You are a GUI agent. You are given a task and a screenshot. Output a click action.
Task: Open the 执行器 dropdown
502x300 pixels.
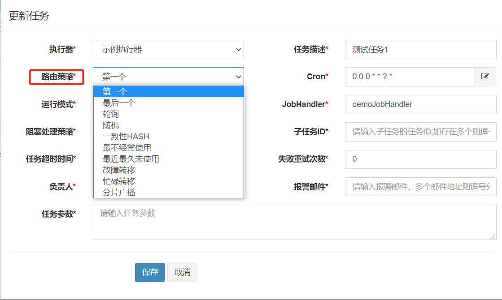coord(168,49)
